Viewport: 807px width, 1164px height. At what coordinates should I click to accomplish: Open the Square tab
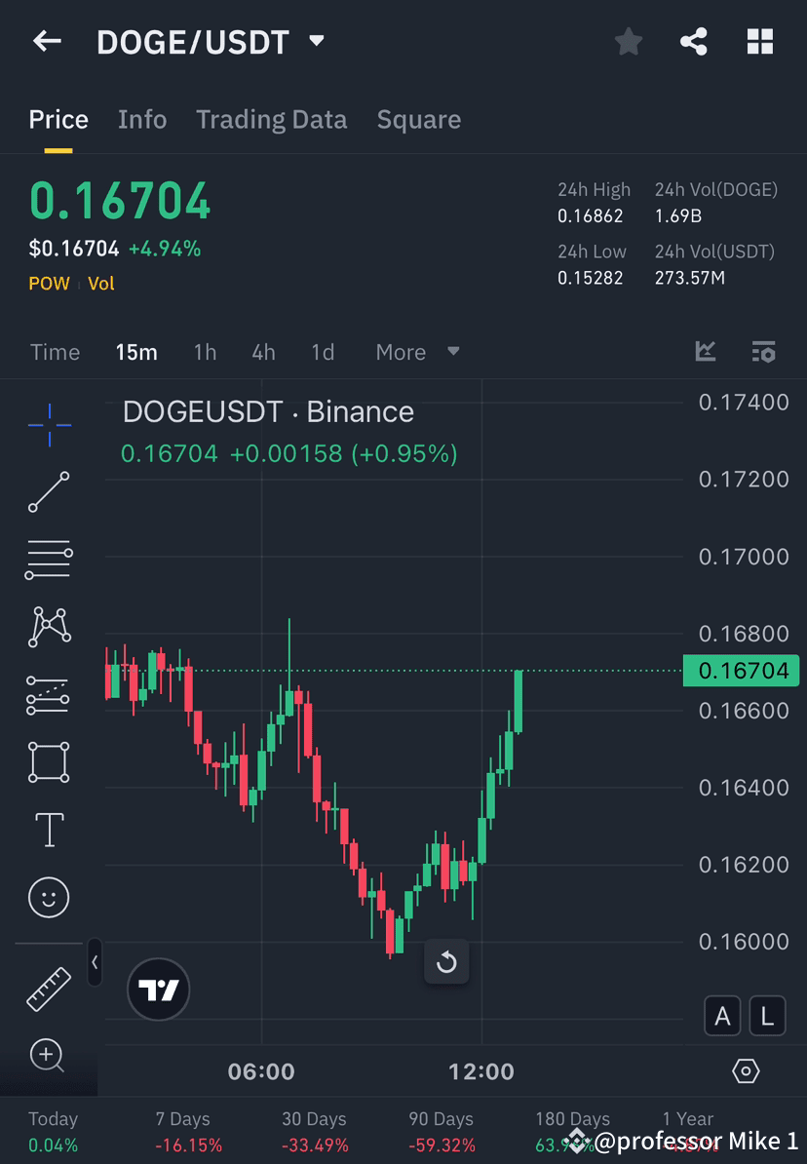click(418, 119)
